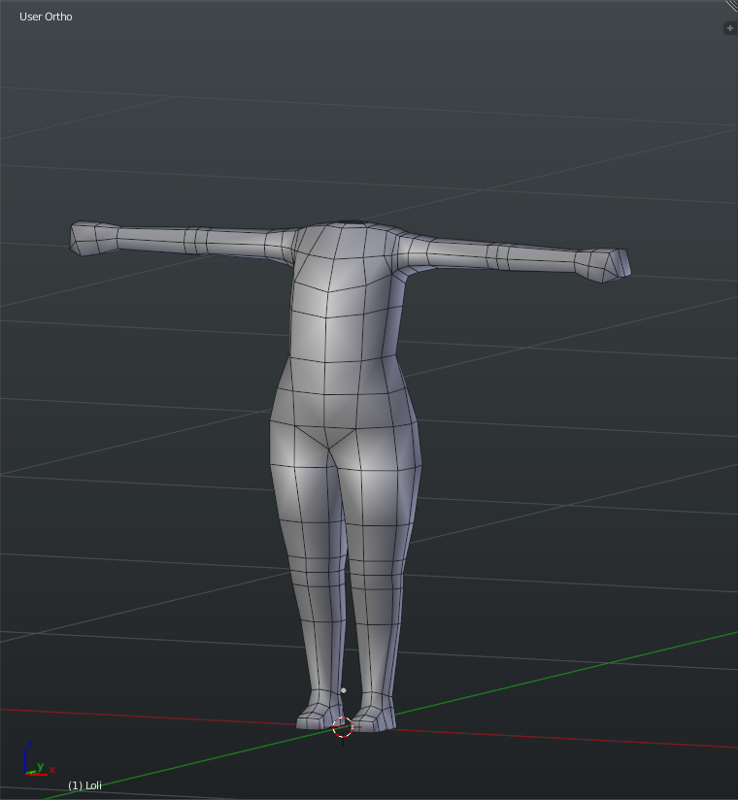This screenshot has height=800, width=738.
Task: Click the XYZ axis orientation indicator
Action: tap(39, 760)
